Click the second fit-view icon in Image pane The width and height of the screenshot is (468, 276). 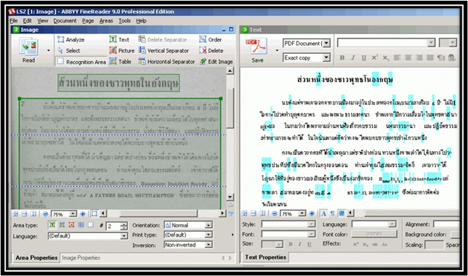25,214
